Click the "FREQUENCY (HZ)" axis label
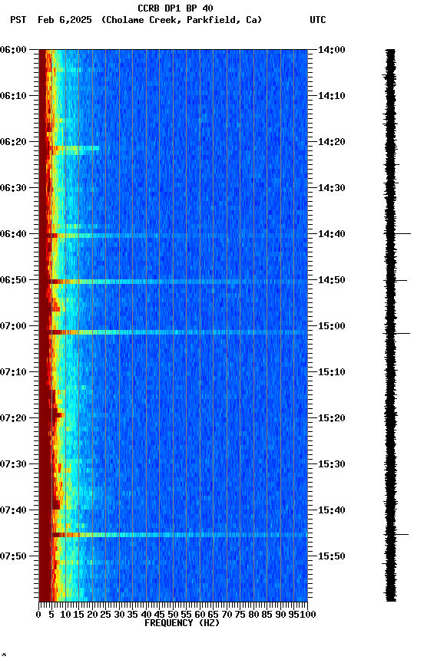This screenshot has height=663, width=424. pos(182,623)
